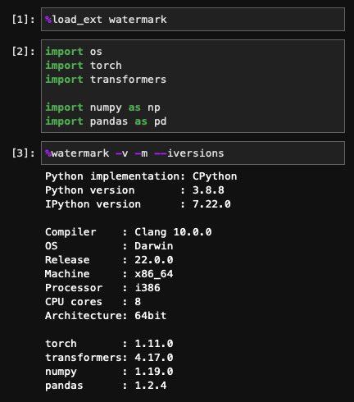Image resolution: width=354 pixels, height=402 pixels.
Task: Click the cell prompt labeled [3]:
Action: [23, 153]
